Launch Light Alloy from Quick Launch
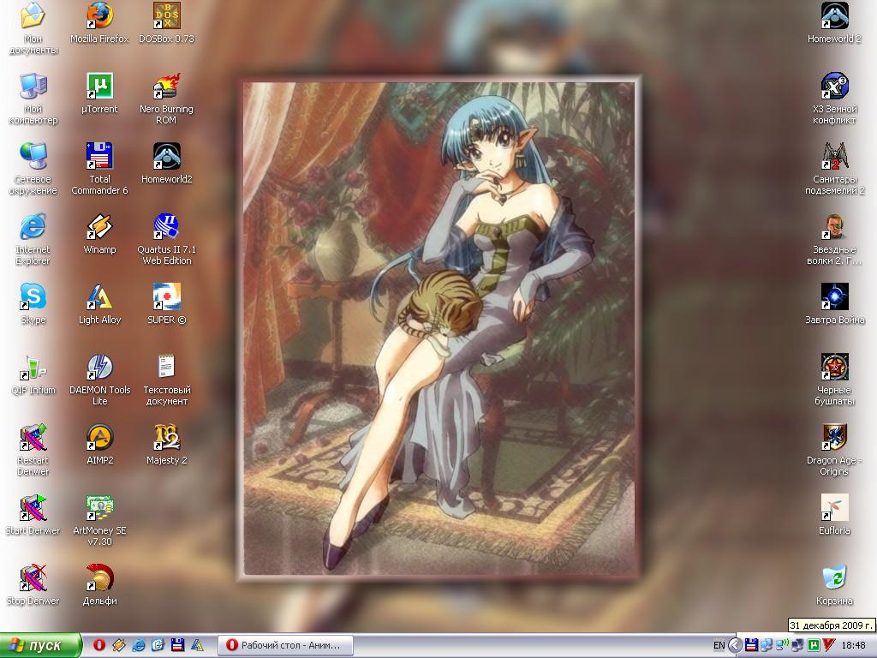The height and width of the screenshot is (658, 877). click(197, 646)
